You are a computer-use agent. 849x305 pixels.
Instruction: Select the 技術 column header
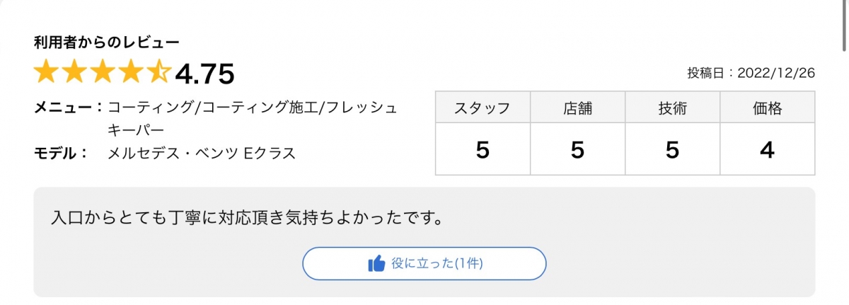[x=672, y=108]
